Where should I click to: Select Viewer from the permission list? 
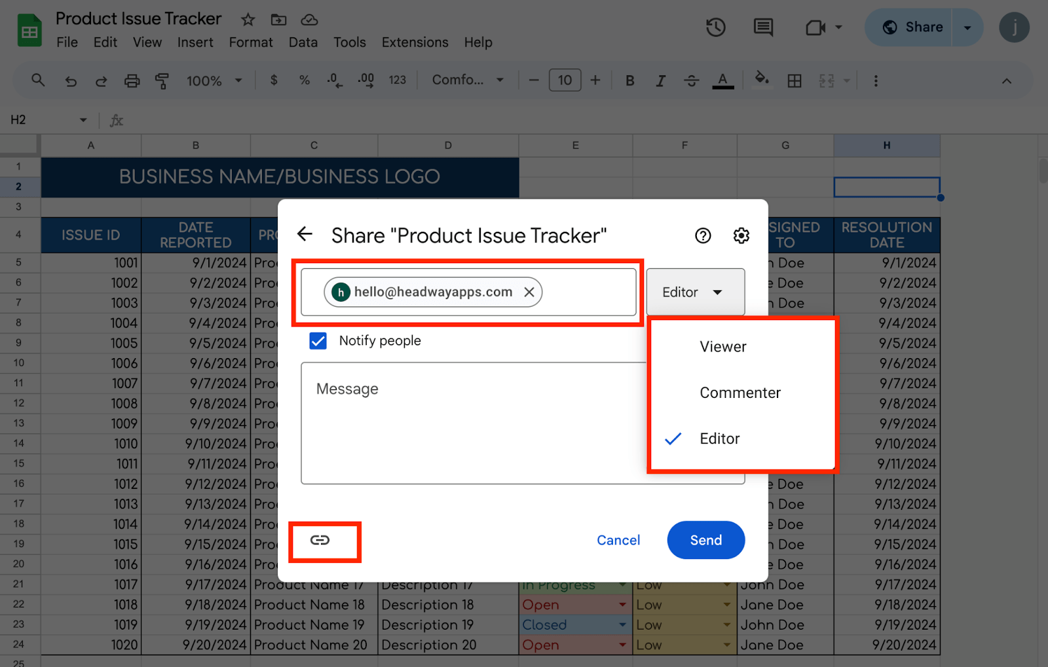[x=722, y=347]
